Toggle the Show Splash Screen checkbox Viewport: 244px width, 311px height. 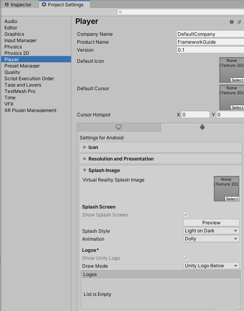[x=186, y=214]
